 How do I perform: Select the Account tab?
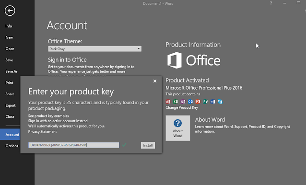10,135
